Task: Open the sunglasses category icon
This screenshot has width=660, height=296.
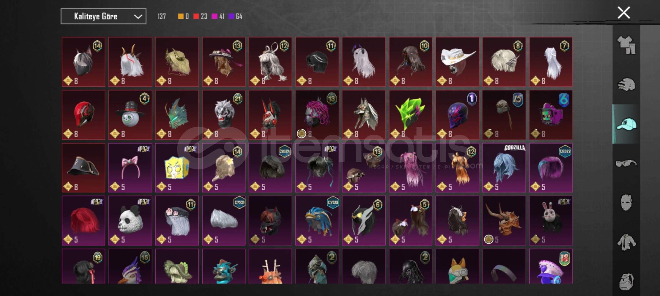Action: (x=626, y=164)
